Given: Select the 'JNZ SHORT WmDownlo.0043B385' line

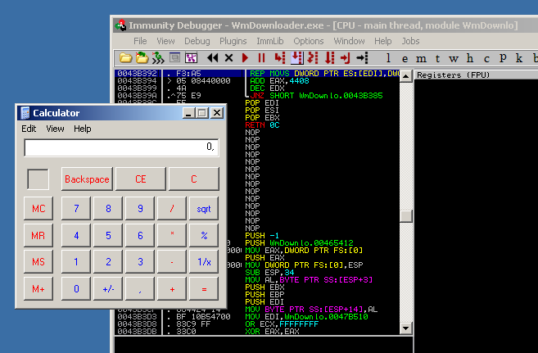Looking at the screenshot, I should [316, 96].
